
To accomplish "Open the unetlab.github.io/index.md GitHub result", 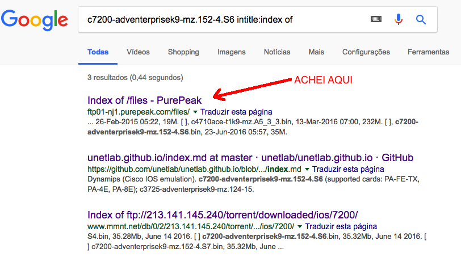I will tap(250, 158).
